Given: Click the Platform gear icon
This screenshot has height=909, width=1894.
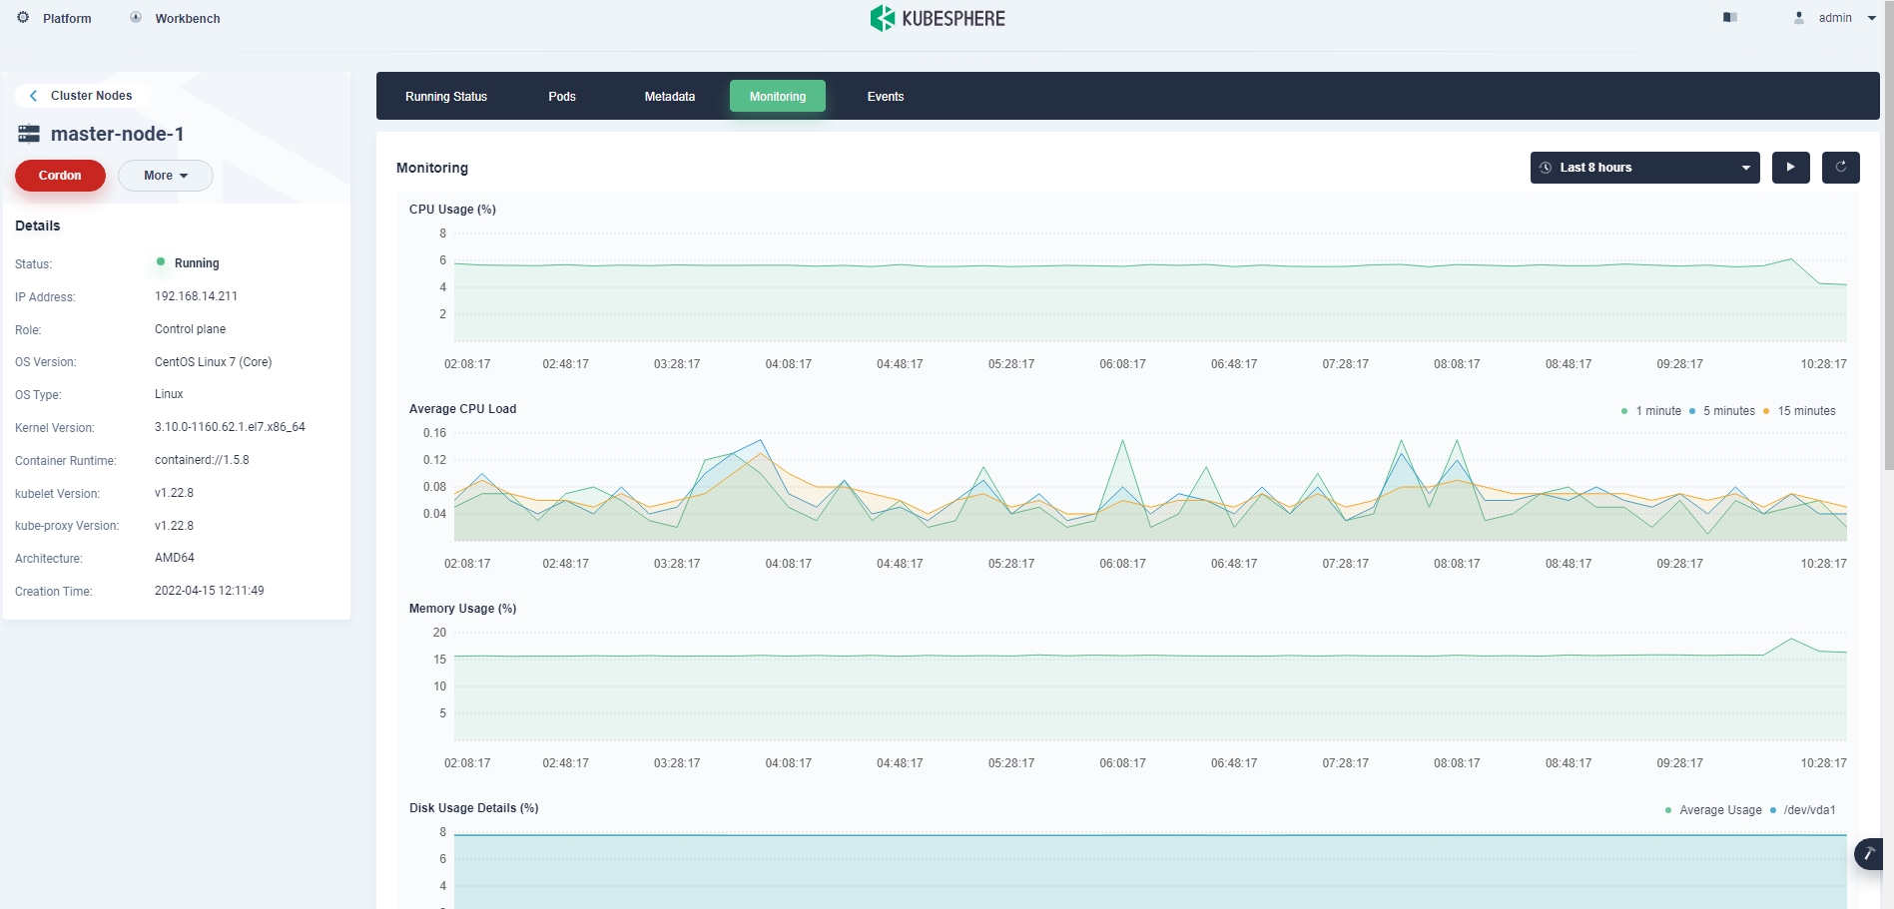Looking at the screenshot, I should [x=23, y=18].
